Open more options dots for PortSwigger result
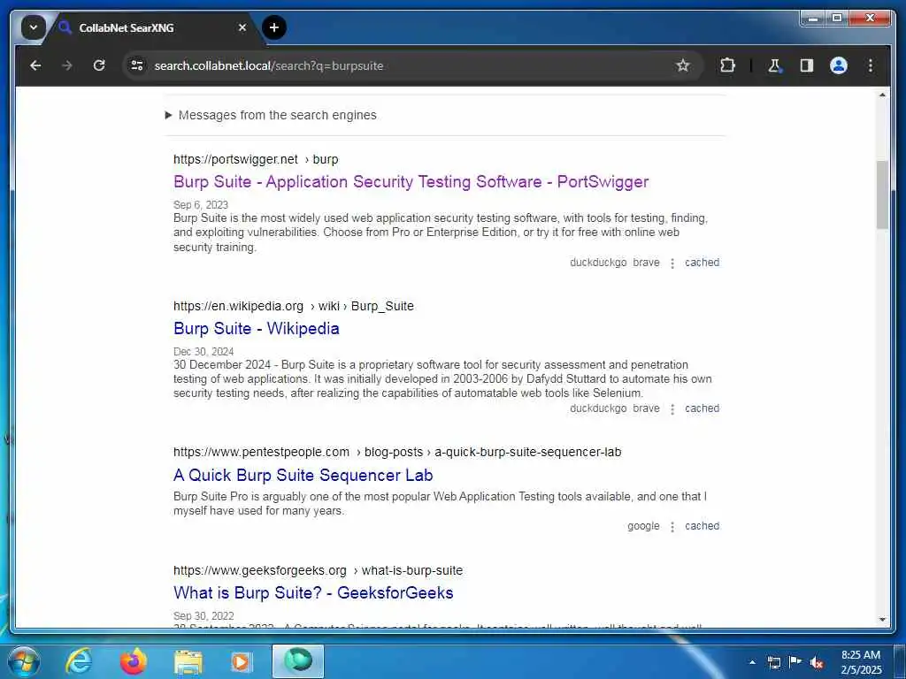 (x=672, y=263)
